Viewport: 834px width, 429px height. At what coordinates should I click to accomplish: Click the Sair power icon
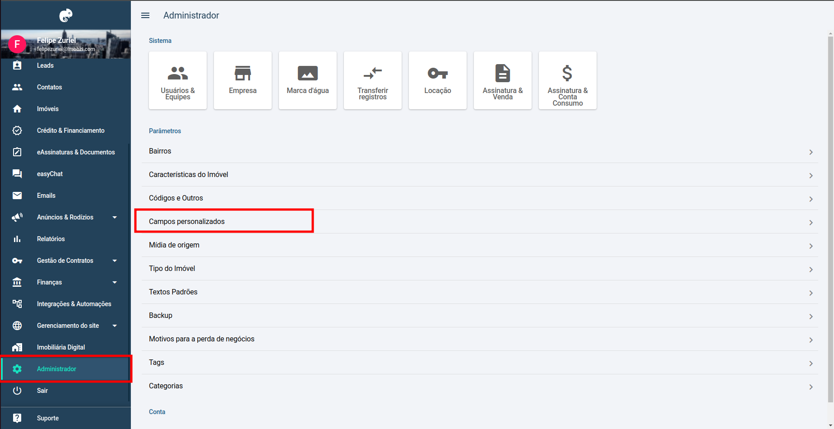tap(17, 391)
